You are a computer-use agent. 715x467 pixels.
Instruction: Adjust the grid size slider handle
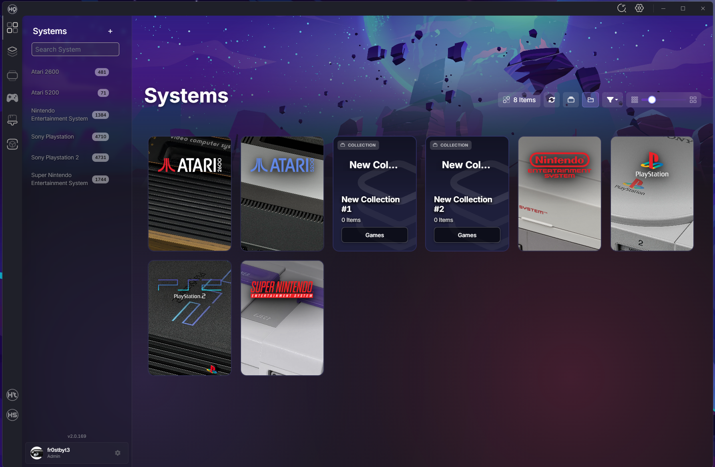coord(652,100)
